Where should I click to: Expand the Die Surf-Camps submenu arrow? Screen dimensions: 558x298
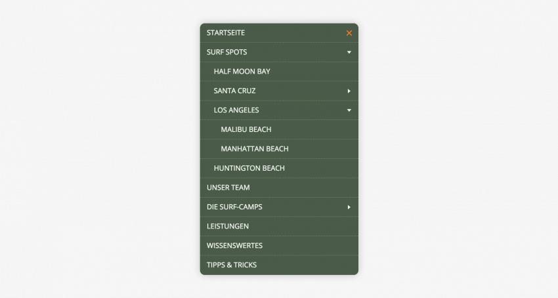pyautogui.click(x=349, y=207)
